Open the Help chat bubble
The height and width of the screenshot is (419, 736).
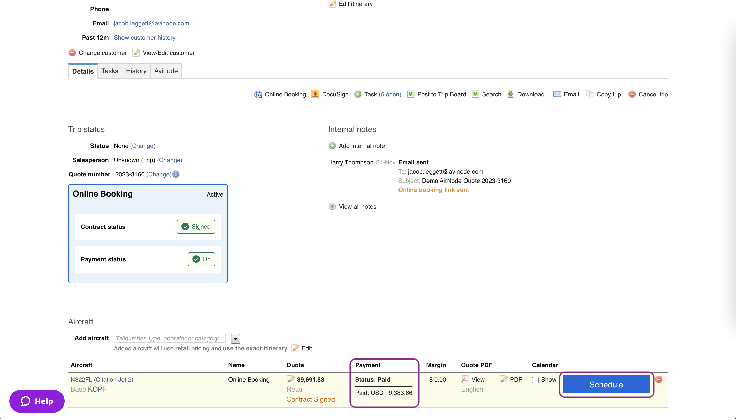(x=37, y=401)
